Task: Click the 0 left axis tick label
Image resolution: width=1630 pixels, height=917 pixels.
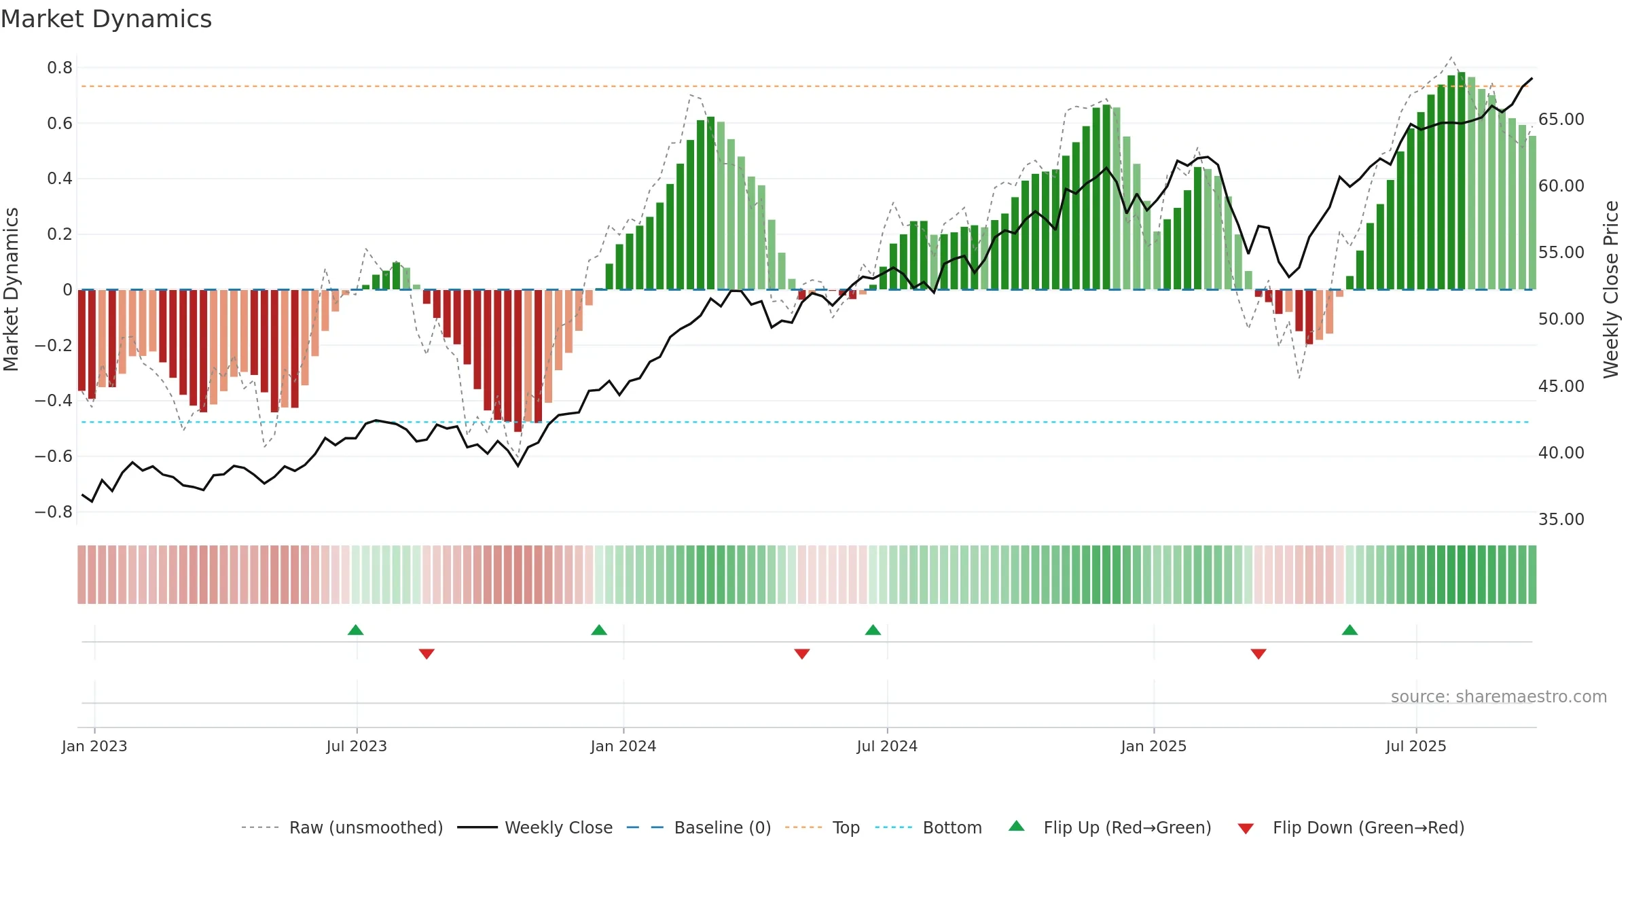Action: [x=68, y=289]
